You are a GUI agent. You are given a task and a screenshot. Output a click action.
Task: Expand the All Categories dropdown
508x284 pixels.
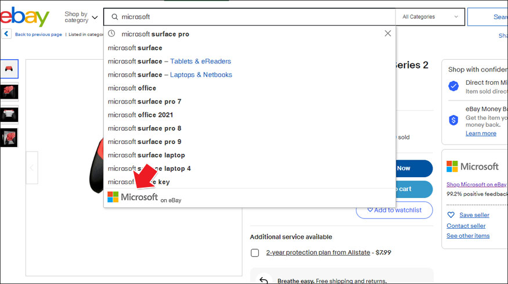[x=430, y=17]
